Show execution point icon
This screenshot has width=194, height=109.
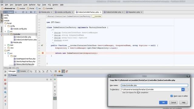[x=31, y=71]
